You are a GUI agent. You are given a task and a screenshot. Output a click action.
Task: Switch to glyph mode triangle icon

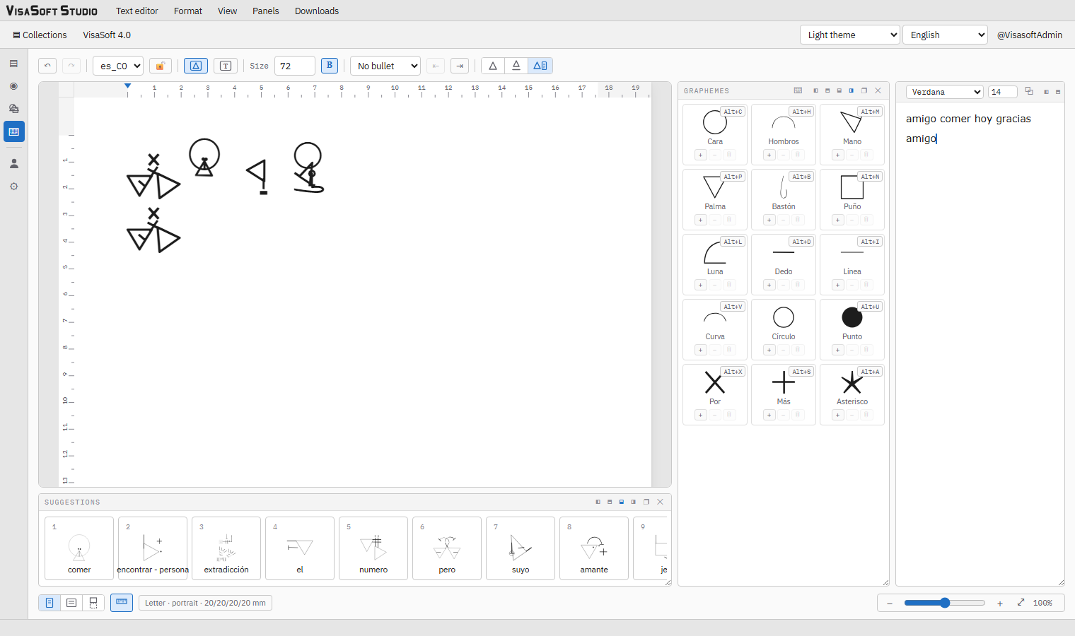tap(196, 66)
